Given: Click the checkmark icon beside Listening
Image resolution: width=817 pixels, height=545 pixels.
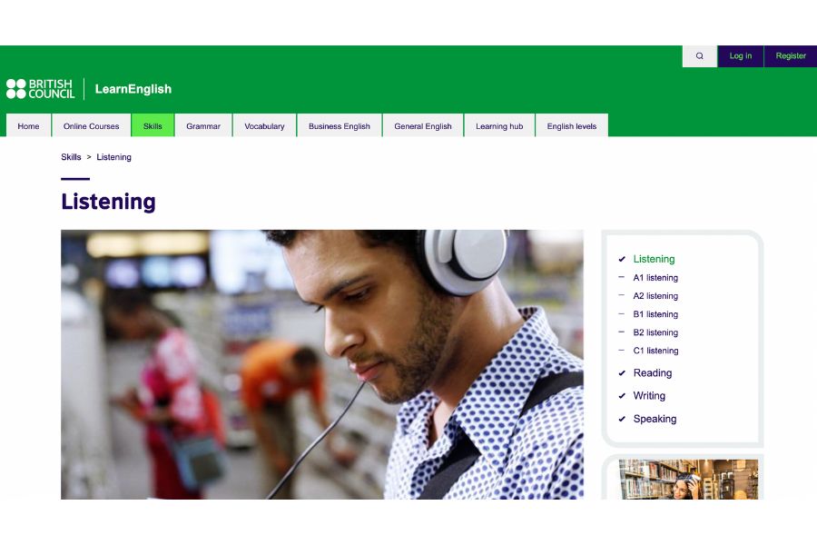Looking at the screenshot, I should pyautogui.click(x=622, y=259).
